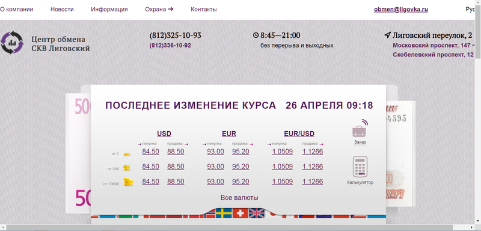Click the exchange center circular arrows logo
The image size is (481, 231).
click(11, 43)
